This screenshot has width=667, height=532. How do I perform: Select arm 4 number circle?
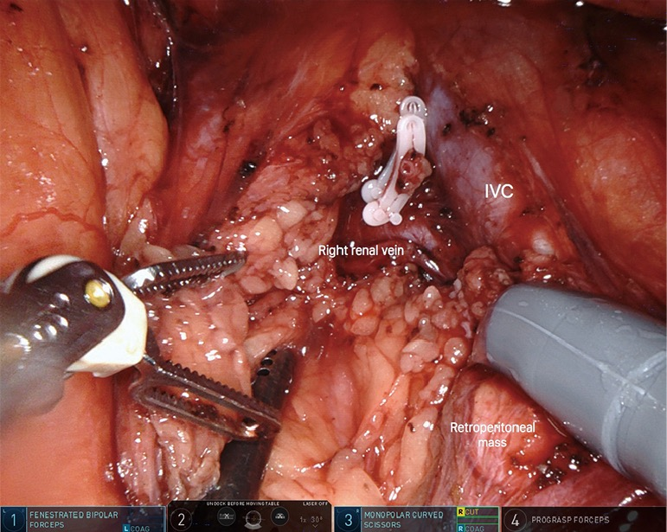(x=515, y=520)
